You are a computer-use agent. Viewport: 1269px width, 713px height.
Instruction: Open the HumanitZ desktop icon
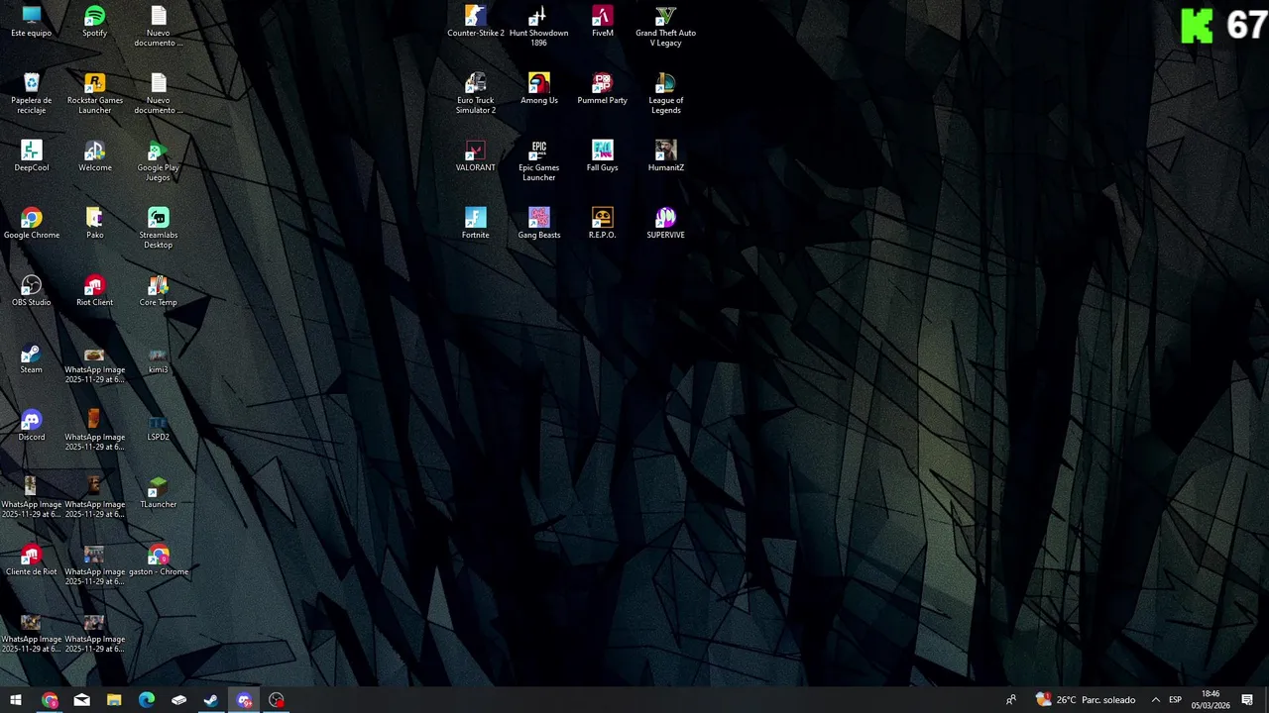(x=666, y=156)
